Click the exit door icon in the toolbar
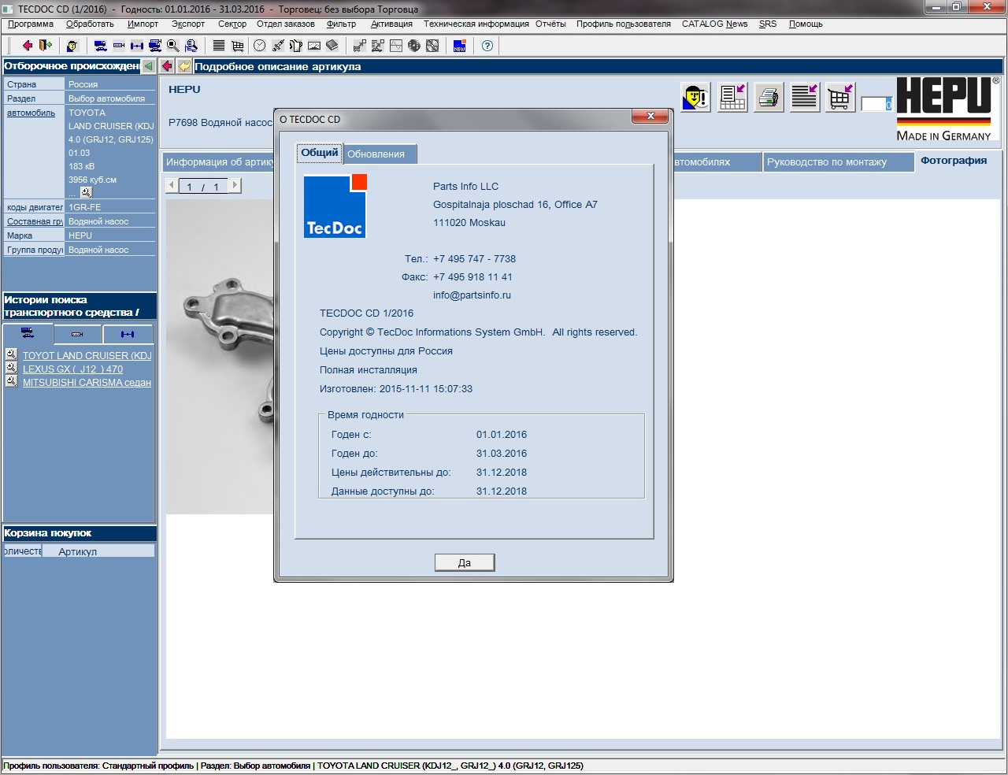This screenshot has width=1008, height=775. click(46, 46)
